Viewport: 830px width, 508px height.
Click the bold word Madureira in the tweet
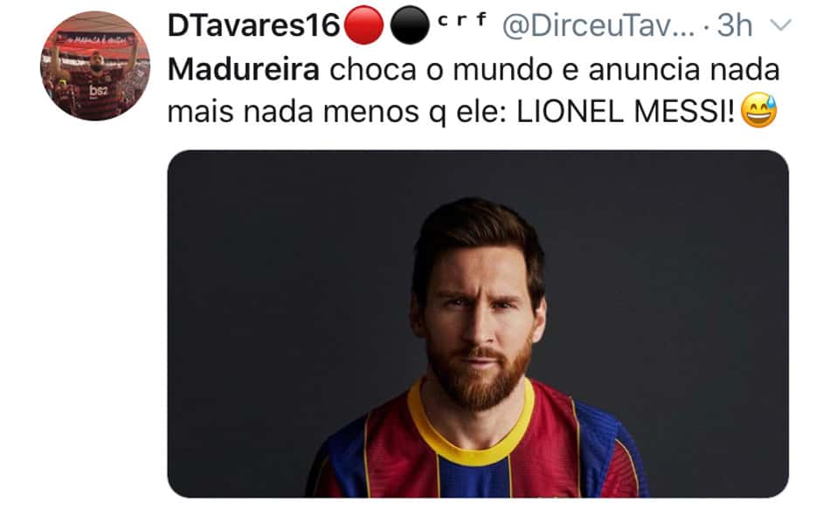244,69
